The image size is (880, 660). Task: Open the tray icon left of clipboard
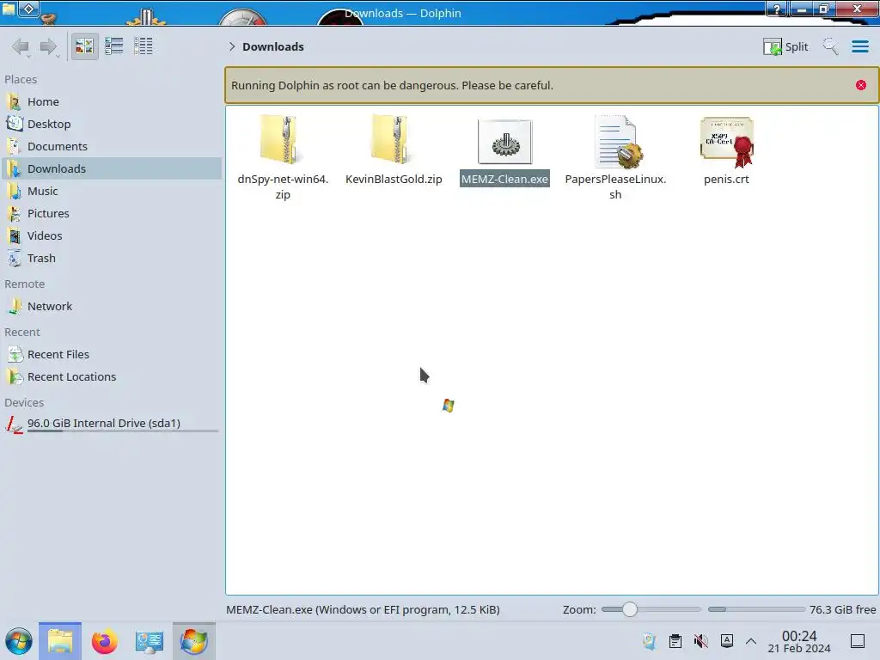[650, 641]
